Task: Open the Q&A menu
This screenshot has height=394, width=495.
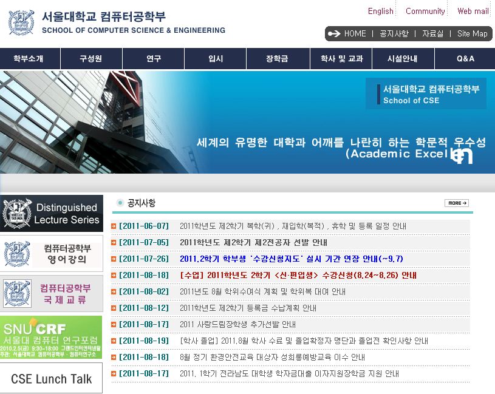Action: [465, 59]
